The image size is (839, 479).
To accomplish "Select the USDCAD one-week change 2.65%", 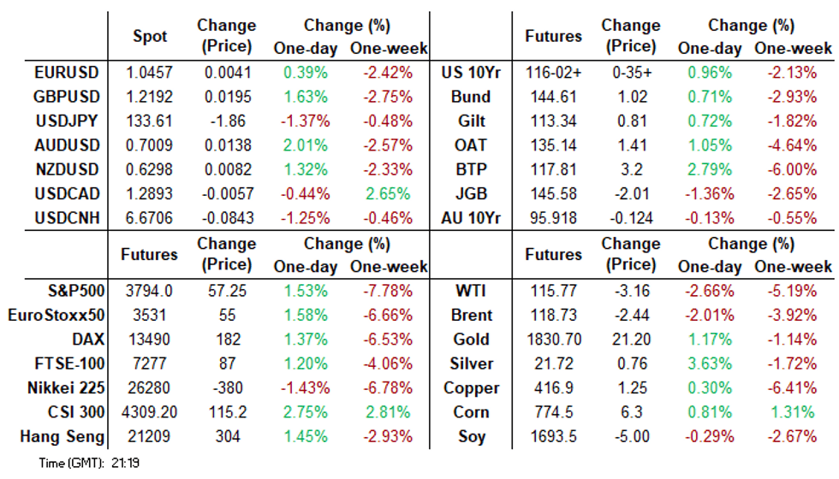I will click(x=389, y=193).
